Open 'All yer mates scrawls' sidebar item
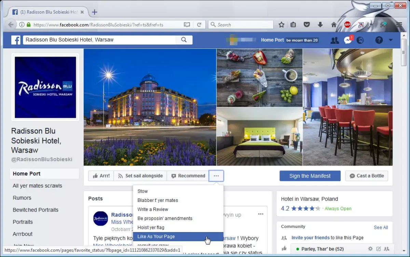410x257 pixels. click(x=38, y=186)
